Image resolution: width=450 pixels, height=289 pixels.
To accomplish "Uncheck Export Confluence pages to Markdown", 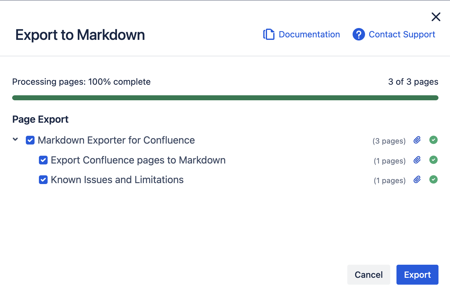I will [x=43, y=160].
